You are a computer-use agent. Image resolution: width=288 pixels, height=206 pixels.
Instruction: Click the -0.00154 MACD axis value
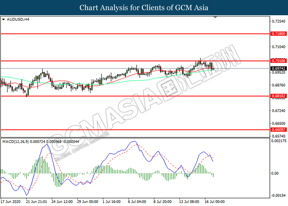click(x=278, y=195)
